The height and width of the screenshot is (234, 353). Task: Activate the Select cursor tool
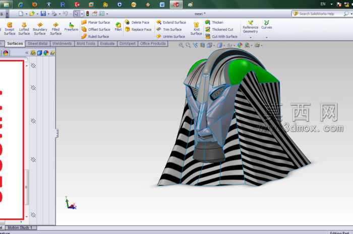76,14
